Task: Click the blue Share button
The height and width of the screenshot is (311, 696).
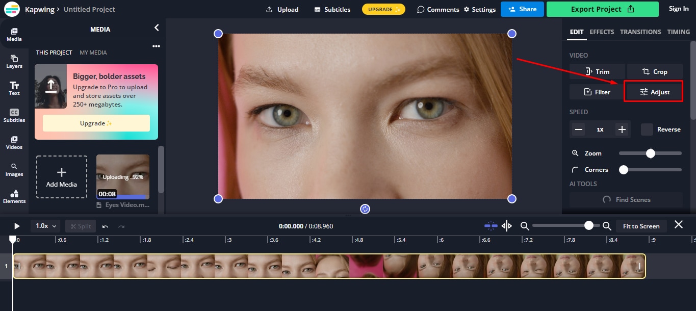Action: (x=522, y=9)
